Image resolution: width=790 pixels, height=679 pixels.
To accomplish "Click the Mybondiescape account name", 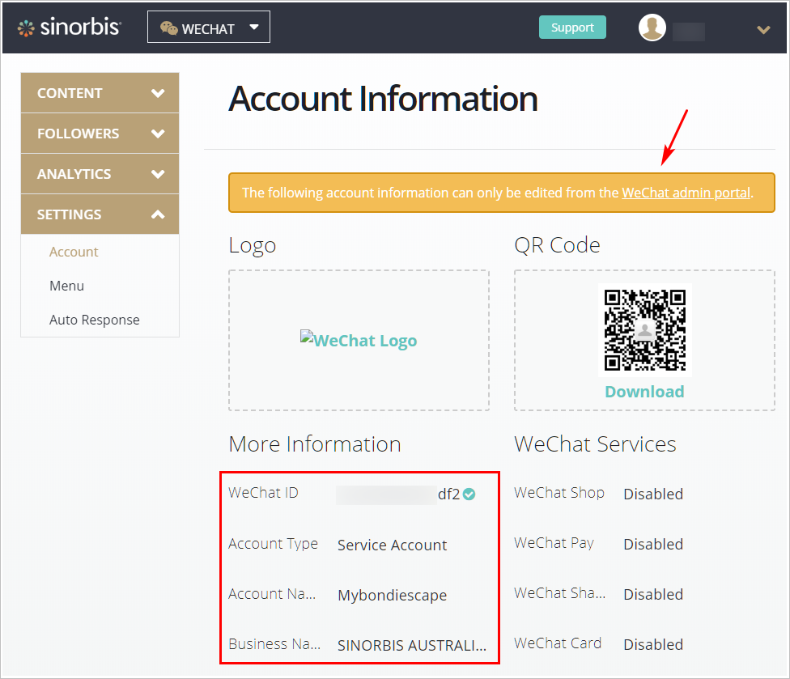I will [392, 595].
